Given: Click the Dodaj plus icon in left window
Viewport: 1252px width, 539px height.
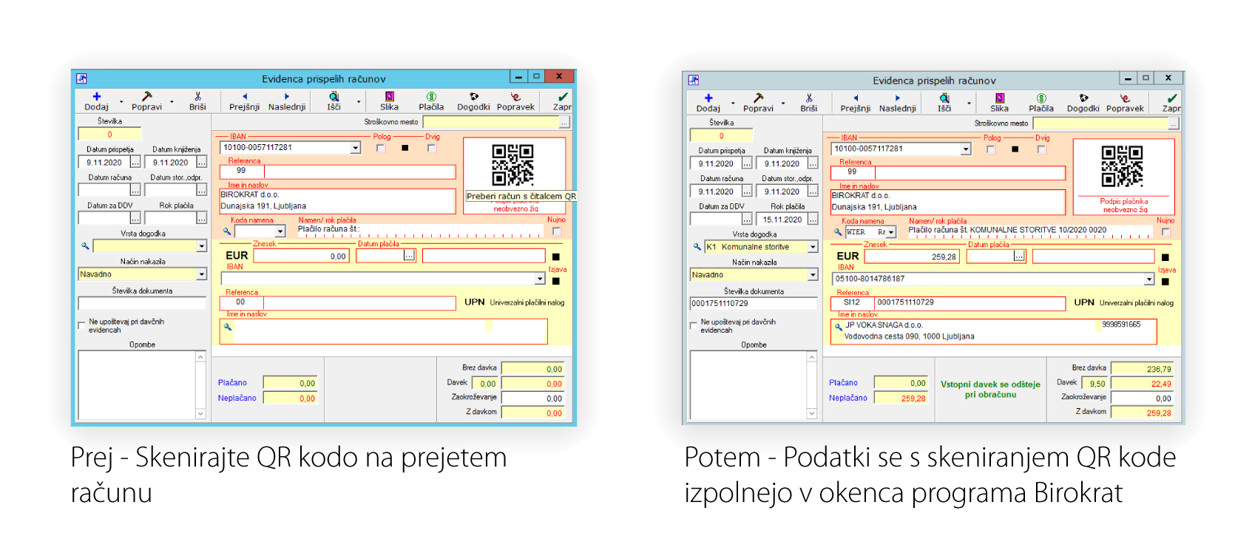Looking at the screenshot, I should coord(96,97).
